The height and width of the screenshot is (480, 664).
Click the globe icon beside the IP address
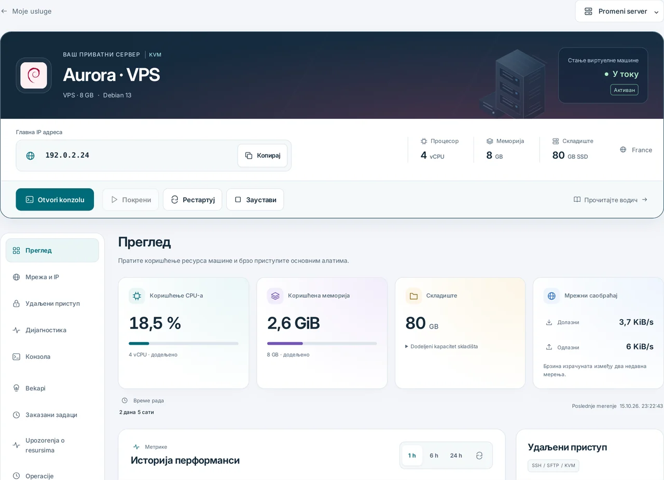(31, 156)
